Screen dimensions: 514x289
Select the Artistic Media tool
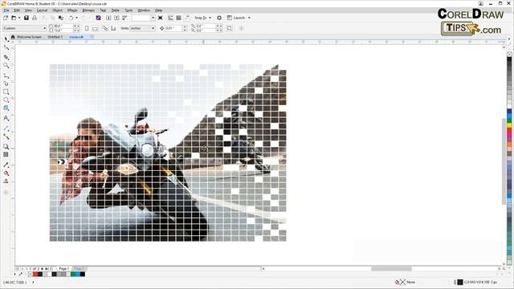point(6,83)
